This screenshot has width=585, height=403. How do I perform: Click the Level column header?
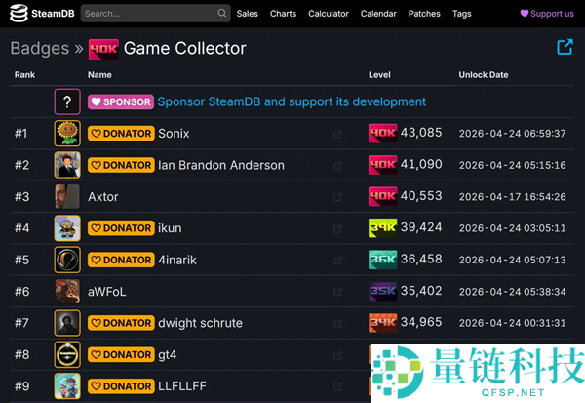379,75
